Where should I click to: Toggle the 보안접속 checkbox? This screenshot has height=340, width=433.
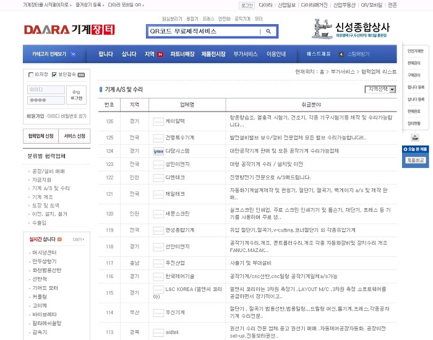pyautogui.click(x=54, y=75)
